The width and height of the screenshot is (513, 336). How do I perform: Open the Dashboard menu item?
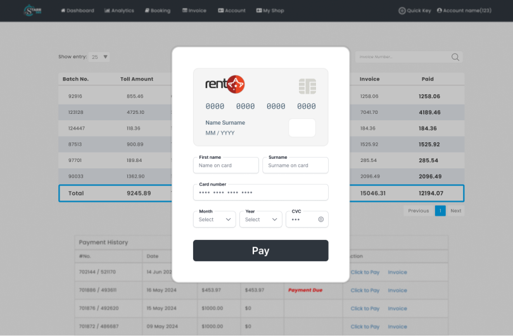[77, 11]
